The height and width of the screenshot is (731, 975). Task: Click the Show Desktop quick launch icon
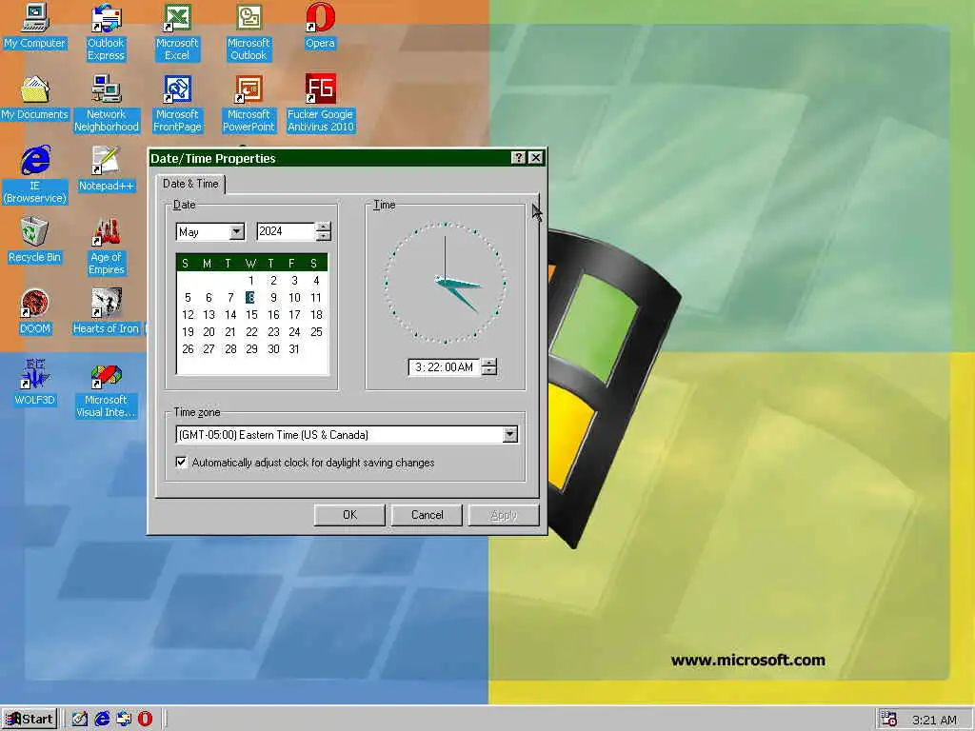80,720
